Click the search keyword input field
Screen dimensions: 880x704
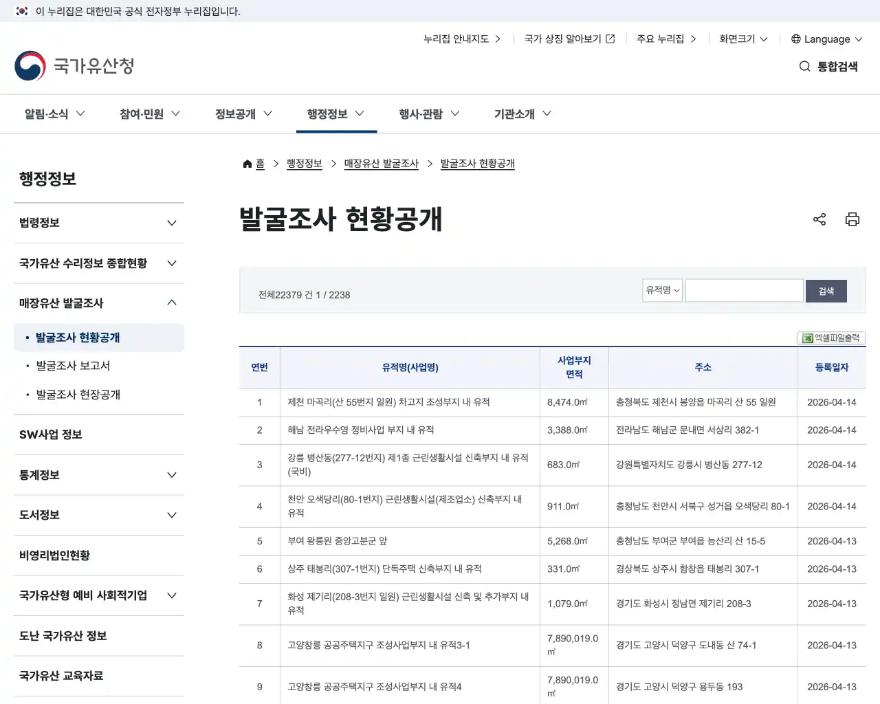click(745, 290)
